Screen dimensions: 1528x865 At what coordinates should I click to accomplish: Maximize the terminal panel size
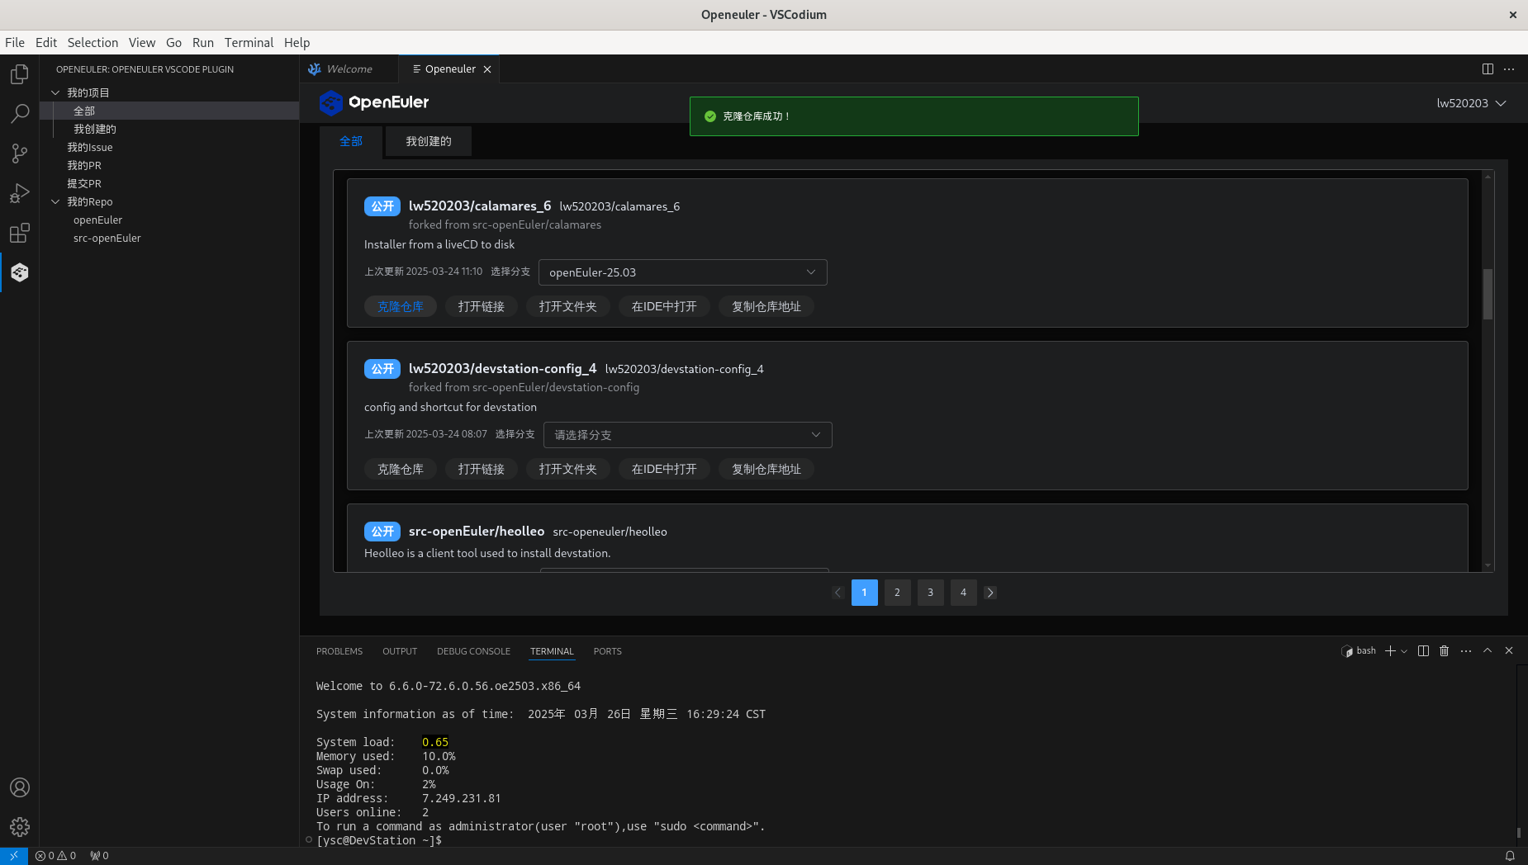tap(1488, 651)
